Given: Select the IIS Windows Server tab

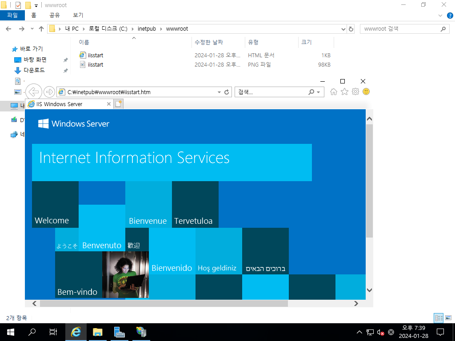Looking at the screenshot, I should (x=69, y=104).
